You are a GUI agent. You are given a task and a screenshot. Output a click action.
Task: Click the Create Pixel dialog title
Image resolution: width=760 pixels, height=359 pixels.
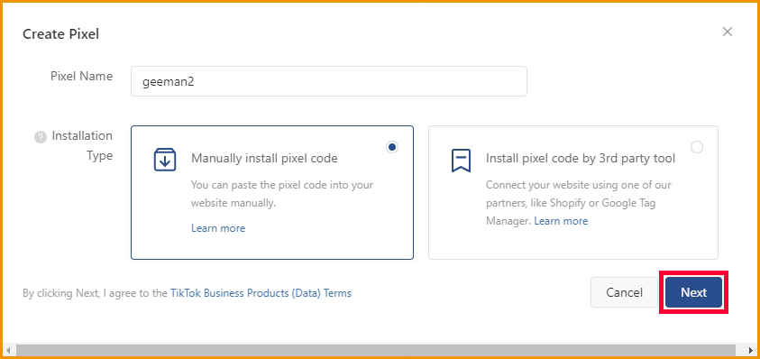pos(61,34)
